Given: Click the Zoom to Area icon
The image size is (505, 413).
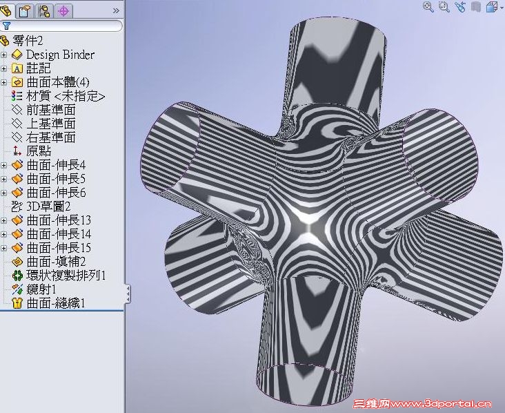Looking at the screenshot, I should point(444,6).
